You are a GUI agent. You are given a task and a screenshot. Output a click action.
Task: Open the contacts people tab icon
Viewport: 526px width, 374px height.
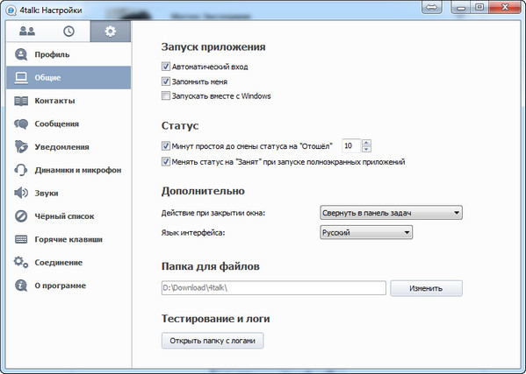pyautogui.click(x=27, y=32)
